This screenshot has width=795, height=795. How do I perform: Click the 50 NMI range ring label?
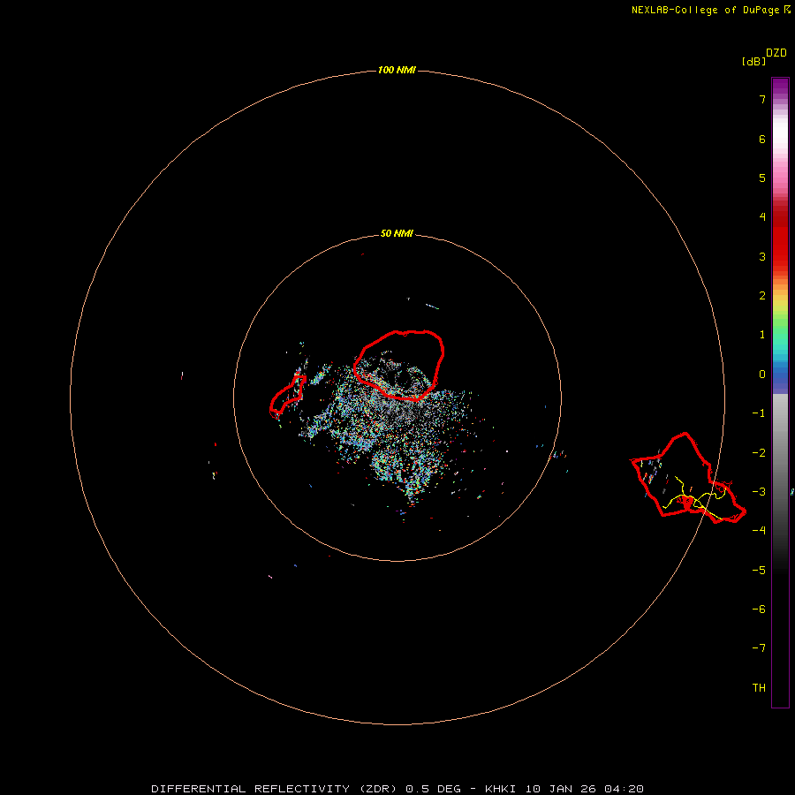coord(397,233)
